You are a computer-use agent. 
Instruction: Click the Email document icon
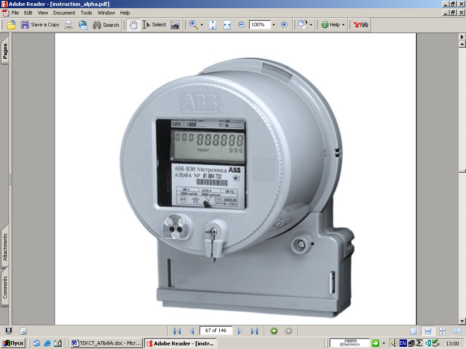coord(83,25)
